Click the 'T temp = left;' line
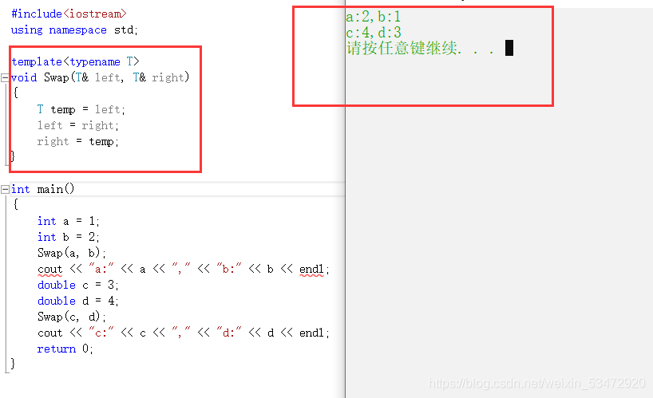653x398 pixels. (x=81, y=109)
